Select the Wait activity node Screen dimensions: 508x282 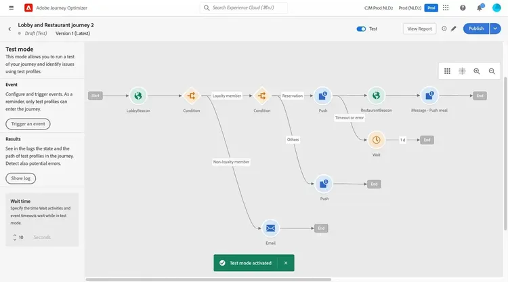coord(376,140)
